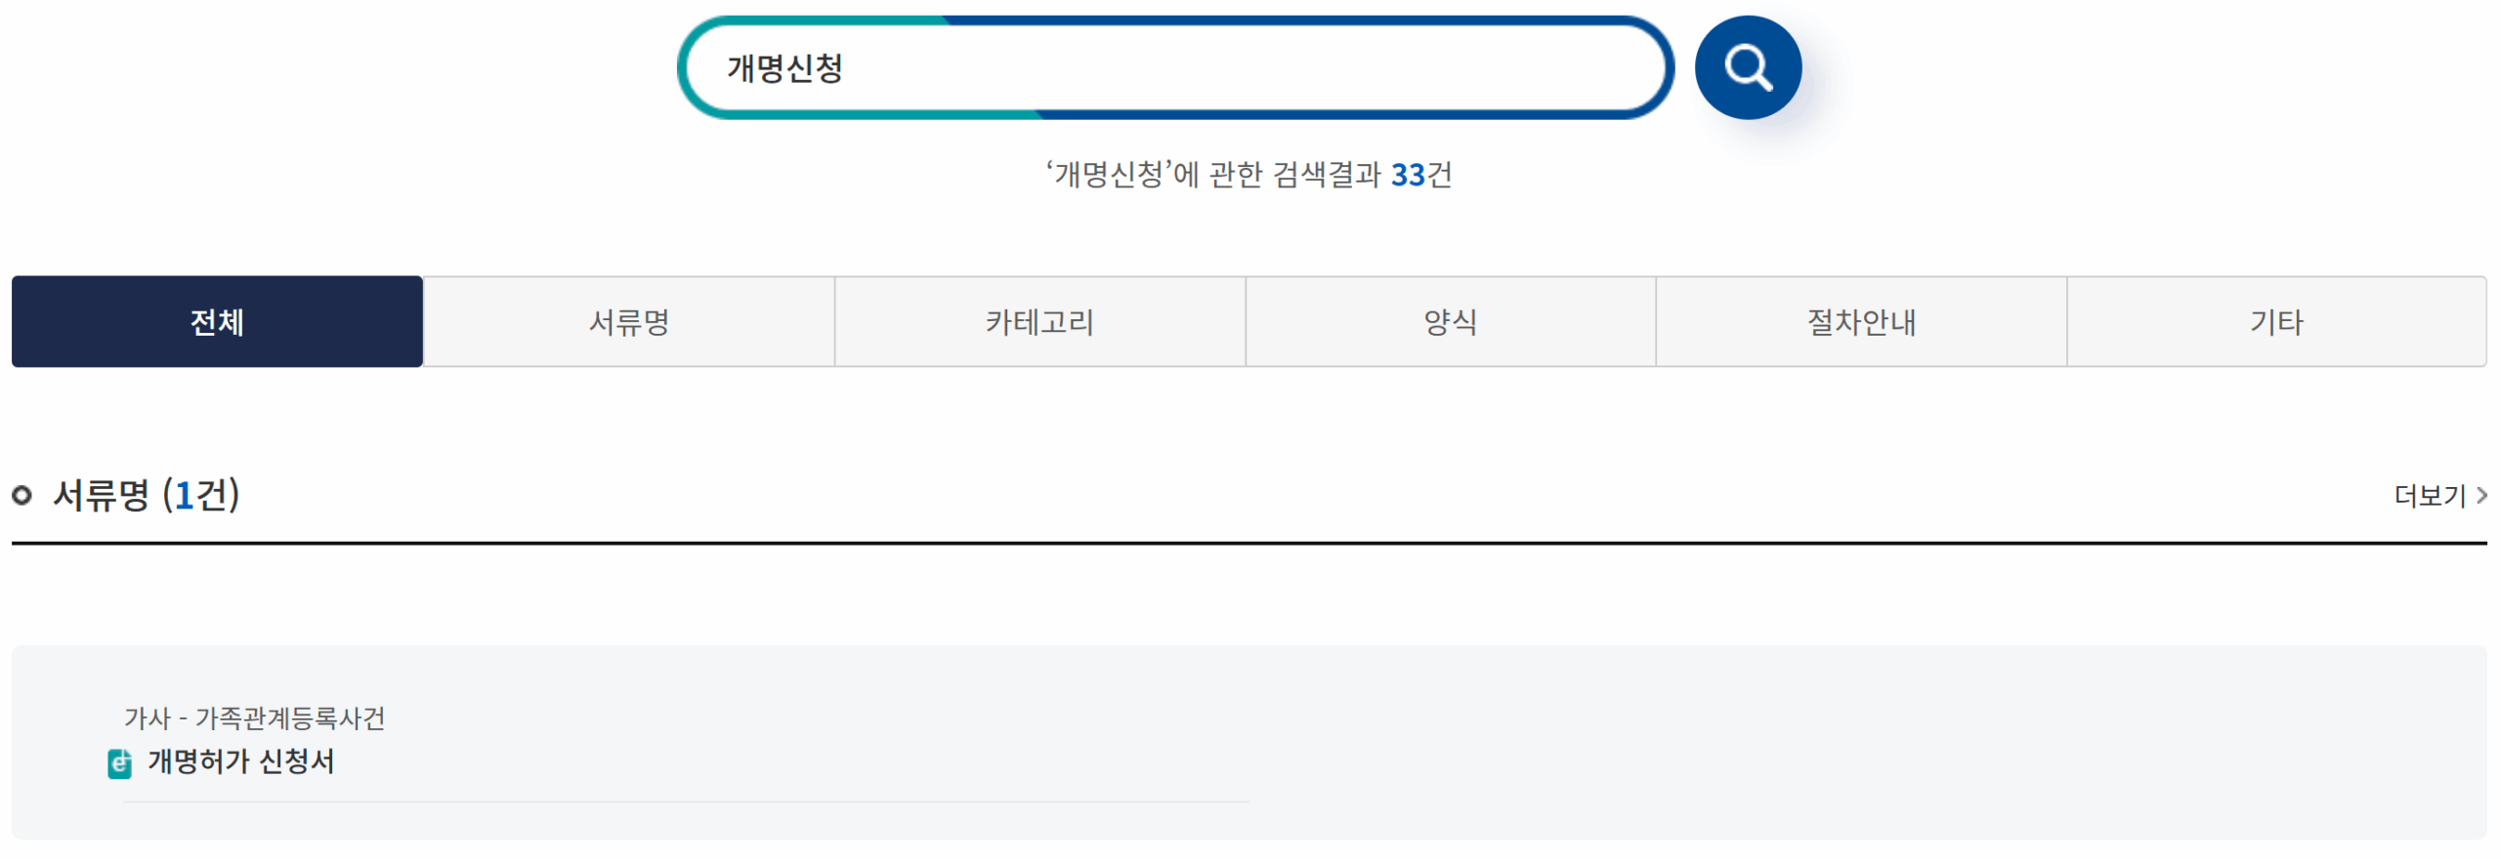
Task: Click the document icon beside 개명허가 신청서
Action: click(x=119, y=763)
